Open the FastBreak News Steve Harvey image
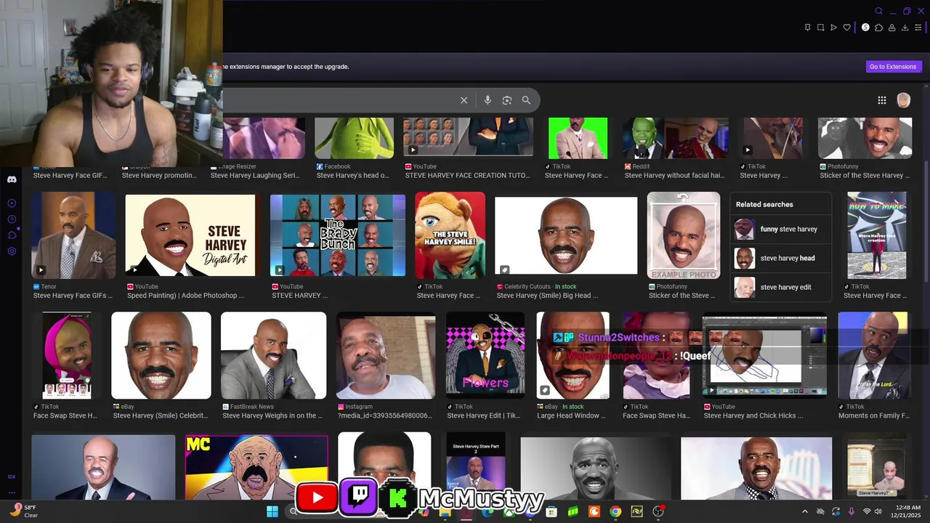 point(273,355)
